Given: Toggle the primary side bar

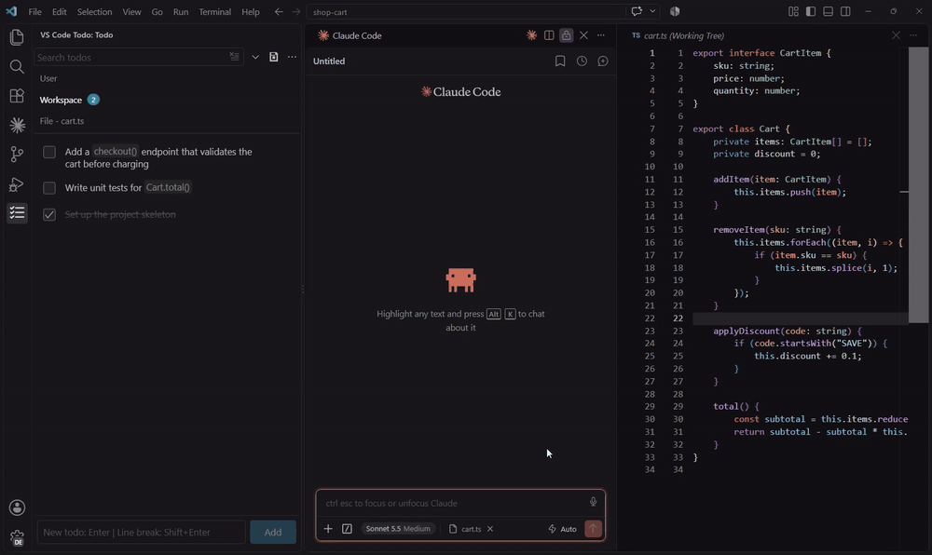Looking at the screenshot, I should pos(811,11).
